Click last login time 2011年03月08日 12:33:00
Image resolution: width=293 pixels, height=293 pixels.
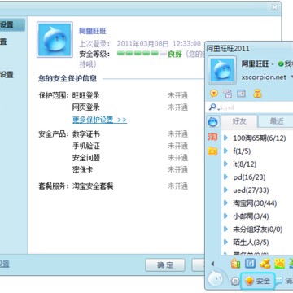pyautogui.click(x=159, y=43)
